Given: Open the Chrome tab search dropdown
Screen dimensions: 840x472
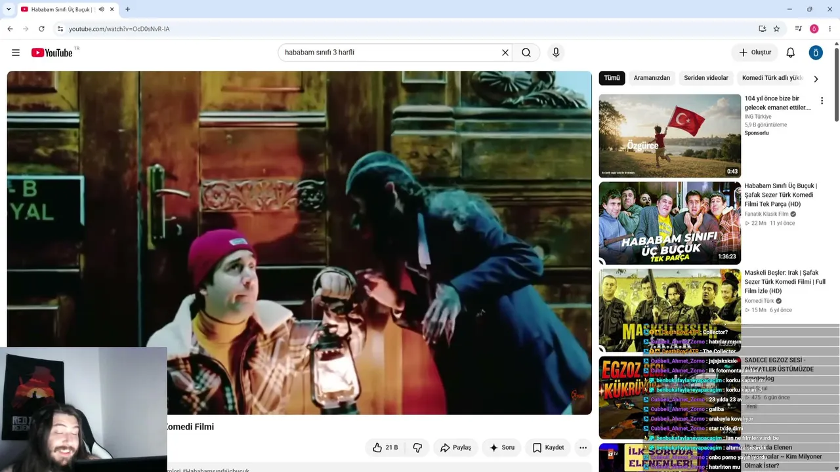Looking at the screenshot, I should coord(9,9).
